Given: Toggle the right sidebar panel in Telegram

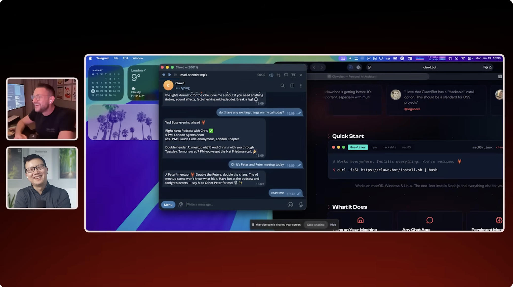Looking at the screenshot, I should click(292, 86).
